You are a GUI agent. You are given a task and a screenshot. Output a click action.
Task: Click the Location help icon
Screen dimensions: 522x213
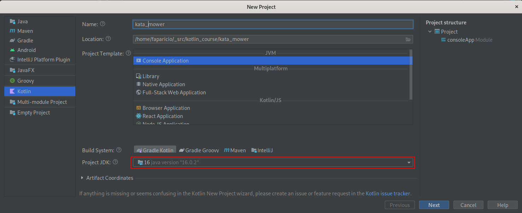click(x=108, y=39)
